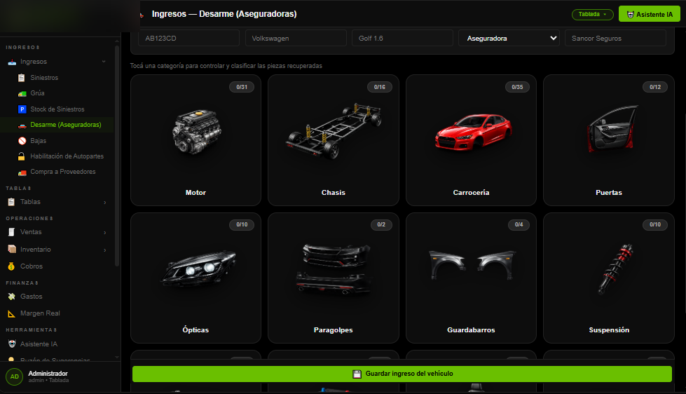Open the Asistente IA button in header

650,14
